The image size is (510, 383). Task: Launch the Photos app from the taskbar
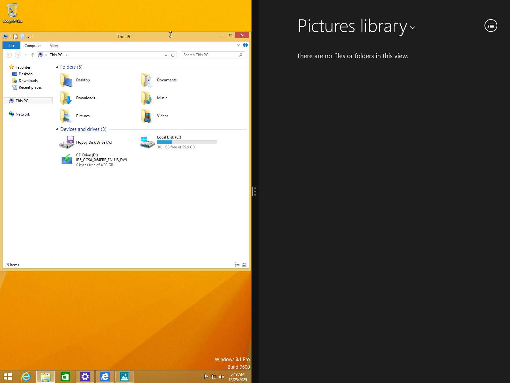pyautogui.click(x=124, y=377)
